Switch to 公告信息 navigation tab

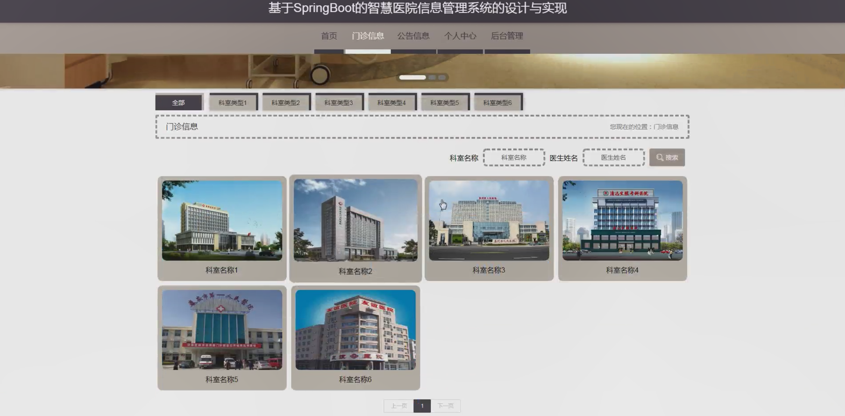pos(413,36)
